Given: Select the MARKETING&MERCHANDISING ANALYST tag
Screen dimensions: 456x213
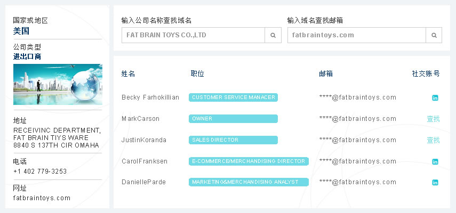Looking at the screenshot, I should [249, 182].
